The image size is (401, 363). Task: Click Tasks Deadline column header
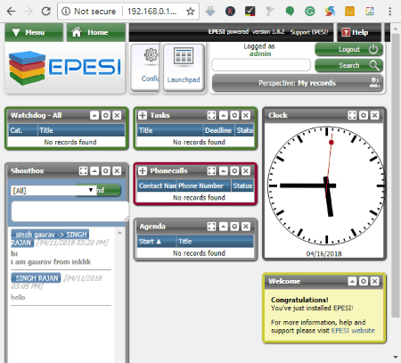(218, 130)
